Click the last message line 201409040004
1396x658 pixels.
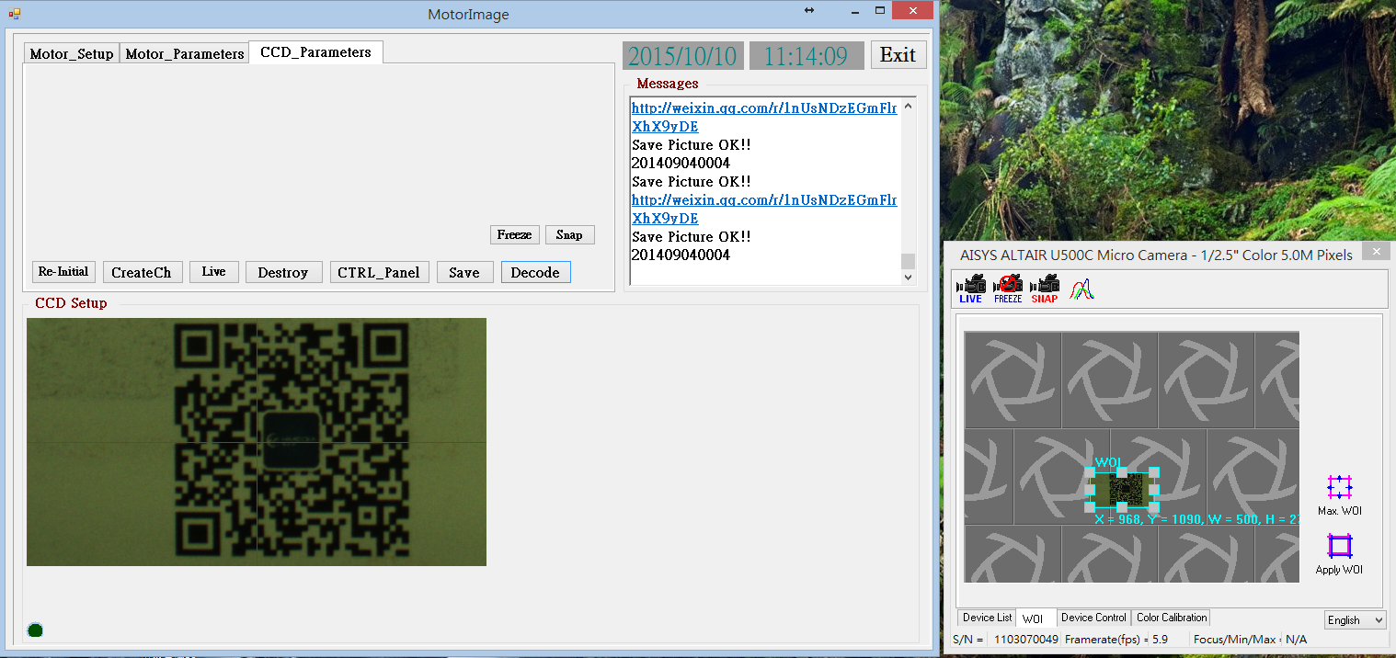point(681,255)
